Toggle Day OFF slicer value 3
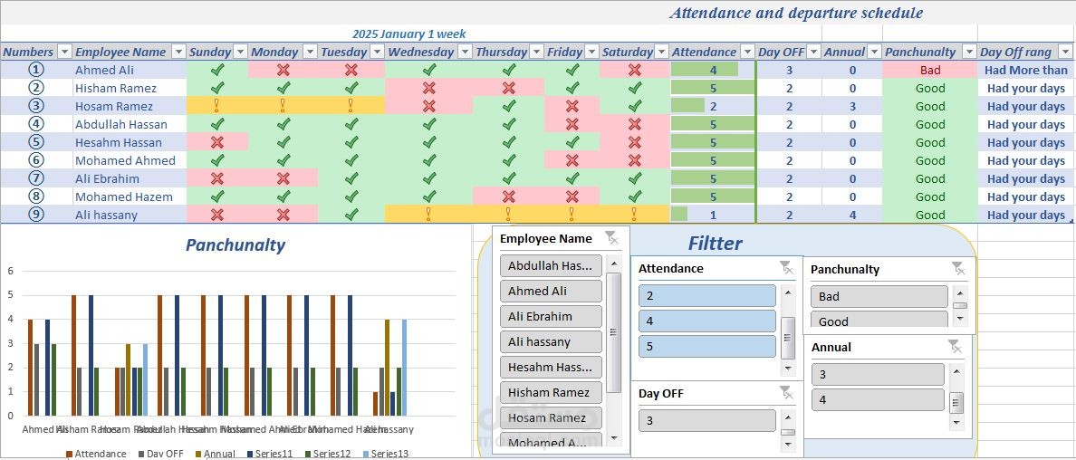 [x=706, y=421]
